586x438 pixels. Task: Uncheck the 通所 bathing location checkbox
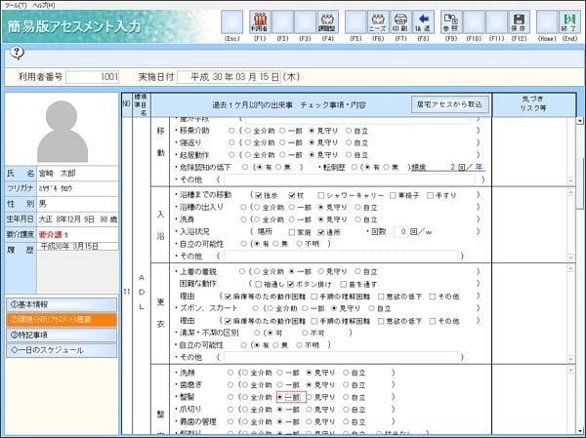tap(320, 232)
